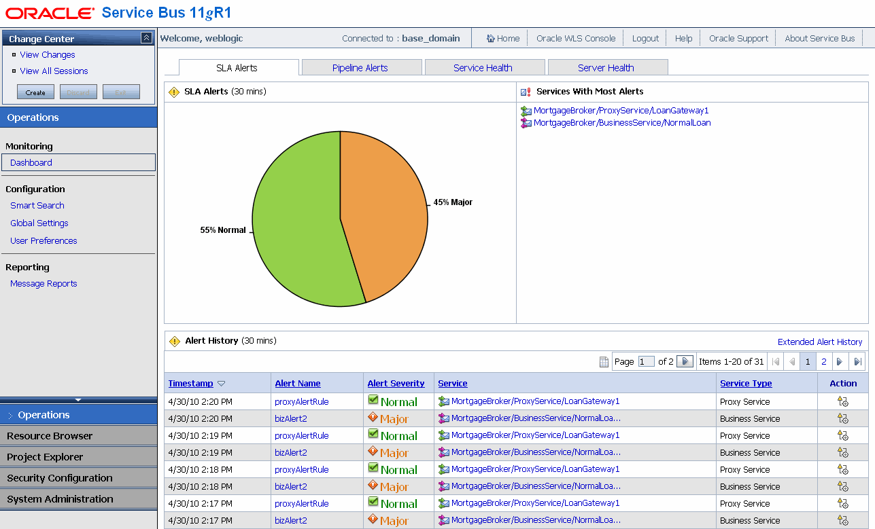Click the Create button in Change Center
Screen dimensions: 875x529
point(35,92)
